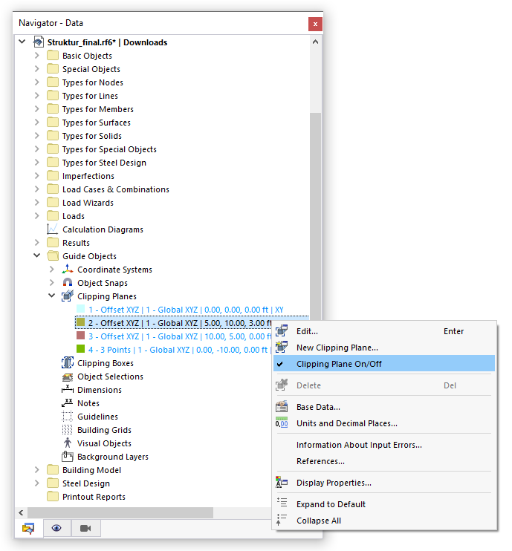Open References... menu entry

[x=384, y=461]
